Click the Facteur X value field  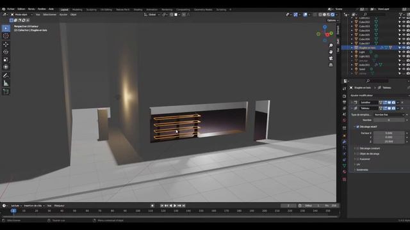tap(389, 134)
